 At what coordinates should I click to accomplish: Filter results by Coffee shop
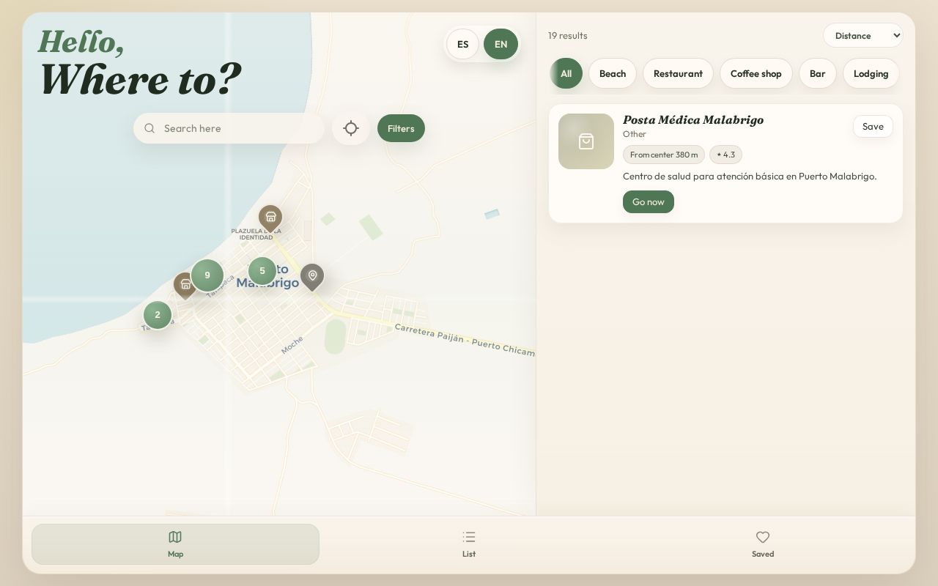(x=756, y=73)
